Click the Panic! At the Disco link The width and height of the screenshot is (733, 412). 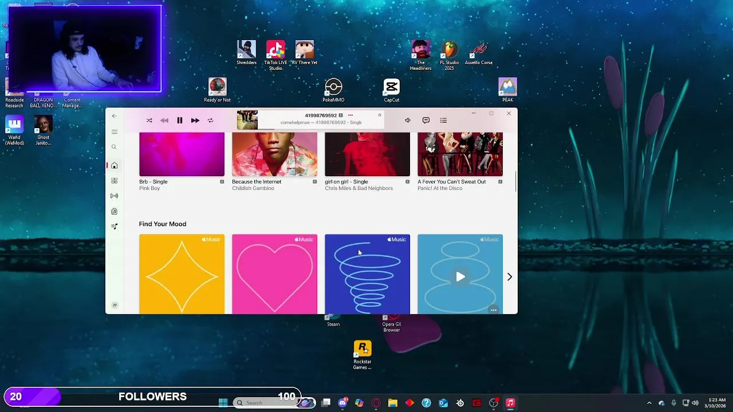click(440, 188)
